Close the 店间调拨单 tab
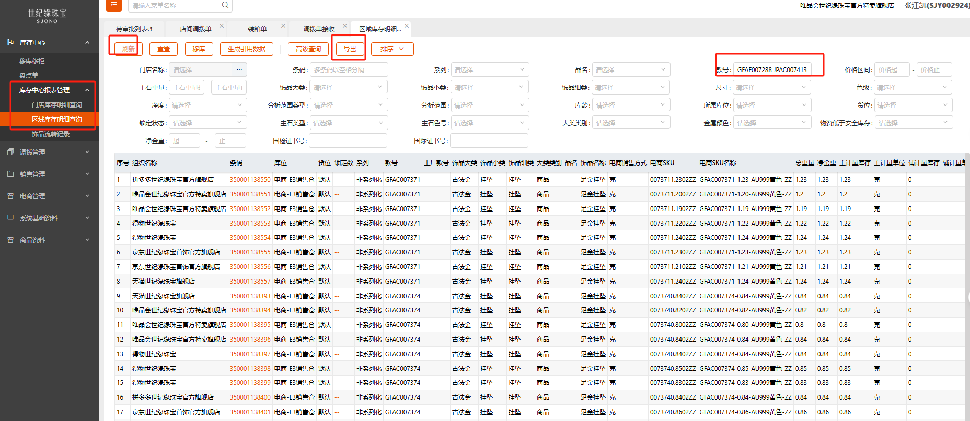970x421 pixels. (x=222, y=26)
